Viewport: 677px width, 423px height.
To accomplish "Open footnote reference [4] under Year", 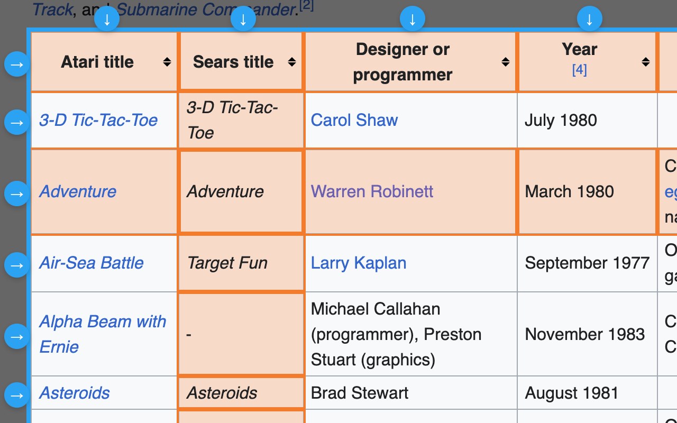I will pyautogui.click(x=579, y=70).
